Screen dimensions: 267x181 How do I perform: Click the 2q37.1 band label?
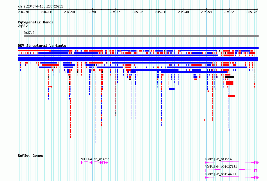click(x=23, y=26)
